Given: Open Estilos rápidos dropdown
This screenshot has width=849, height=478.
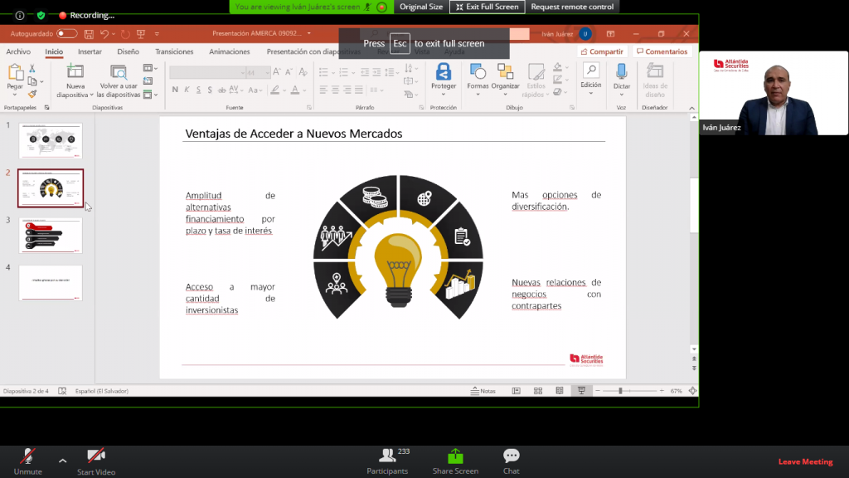Looking at the screenshot, I should 536,80.
